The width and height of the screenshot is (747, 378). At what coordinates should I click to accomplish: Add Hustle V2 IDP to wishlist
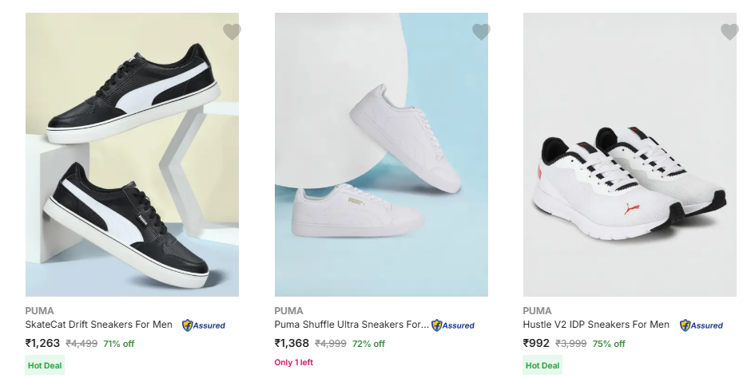729,32
